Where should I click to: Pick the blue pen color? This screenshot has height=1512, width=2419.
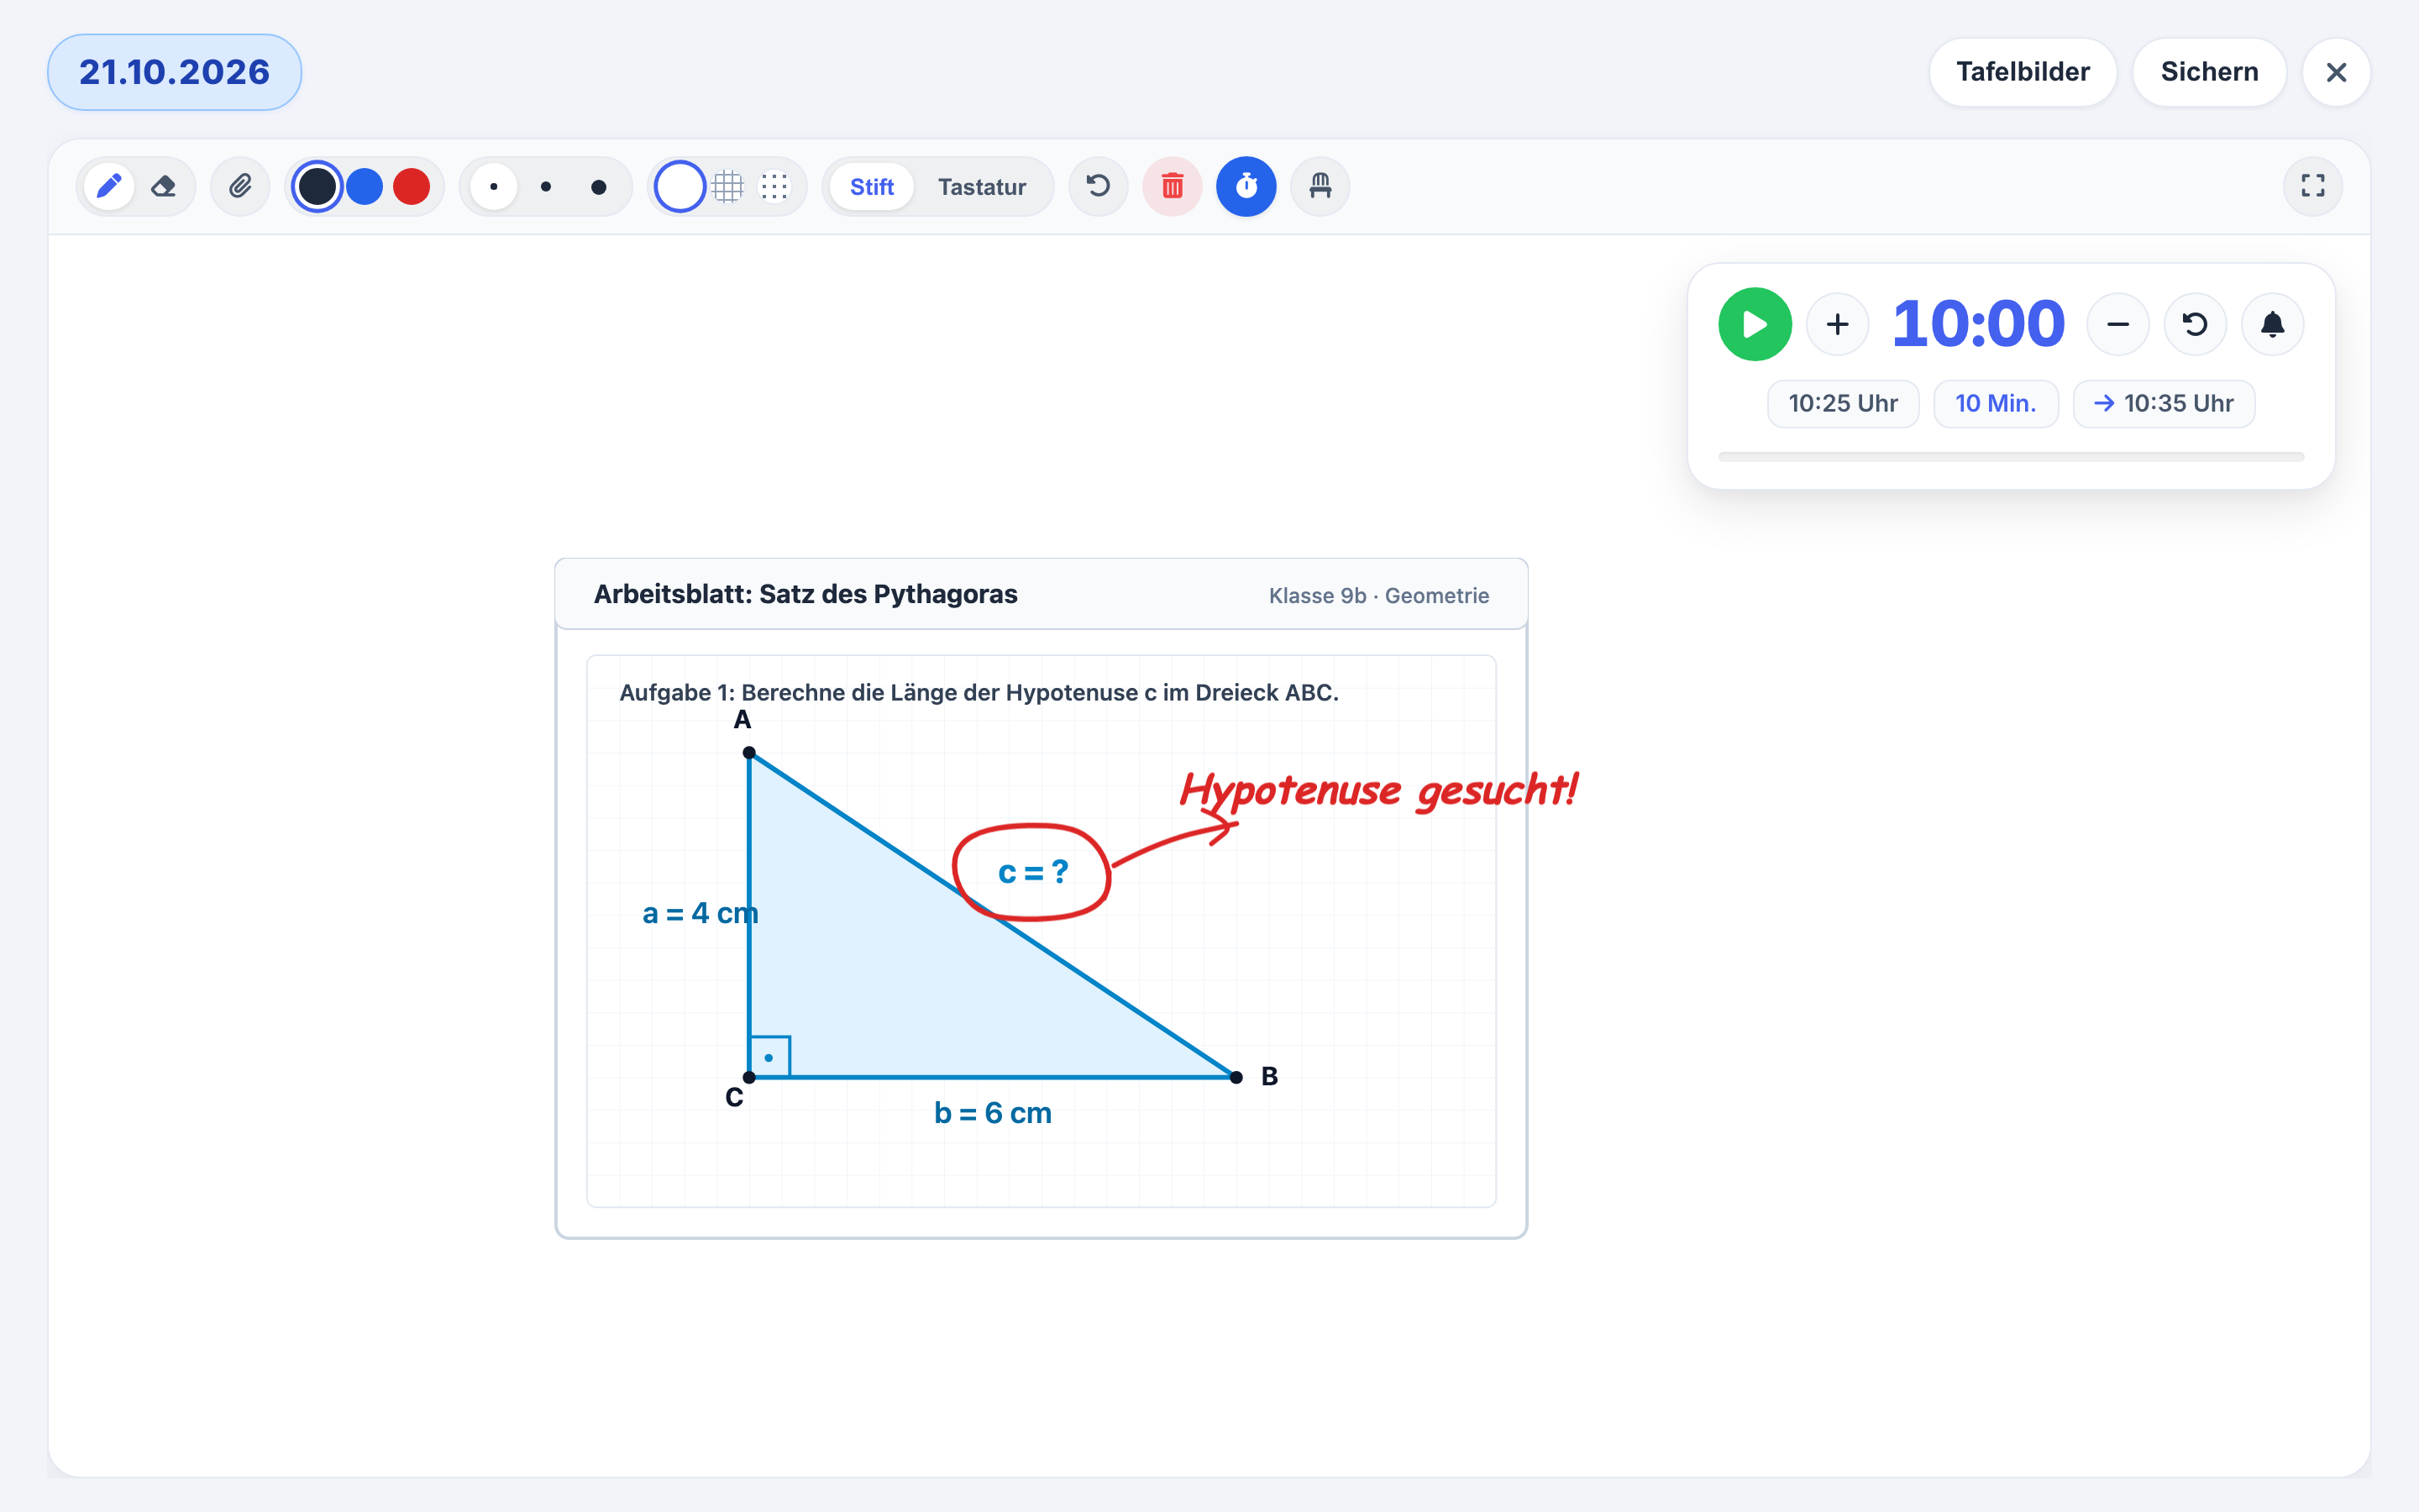[x=365, y=186]
